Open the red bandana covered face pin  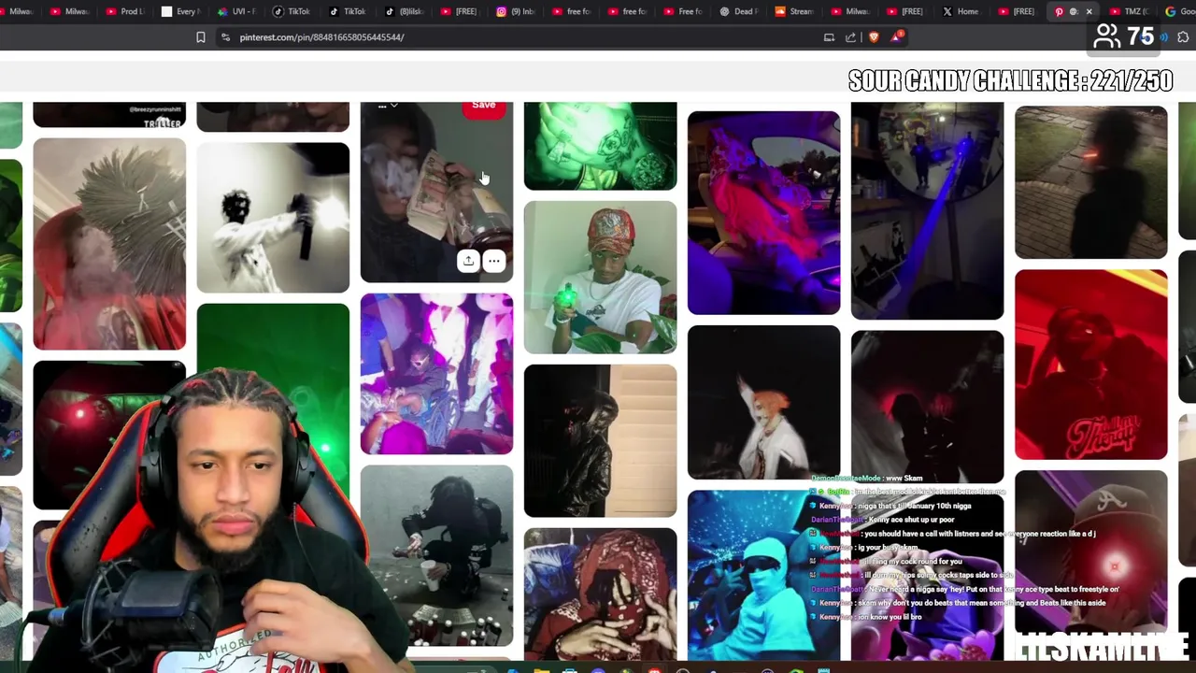point(600,594)
